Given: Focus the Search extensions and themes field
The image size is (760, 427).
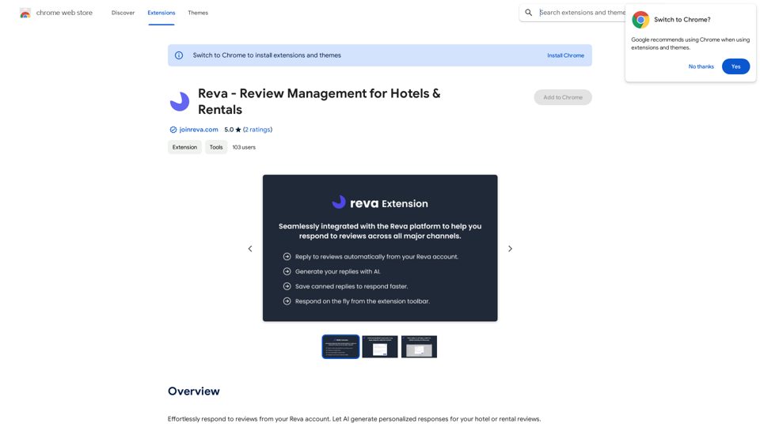Looking at the screenshot, I should coord(582,13).
